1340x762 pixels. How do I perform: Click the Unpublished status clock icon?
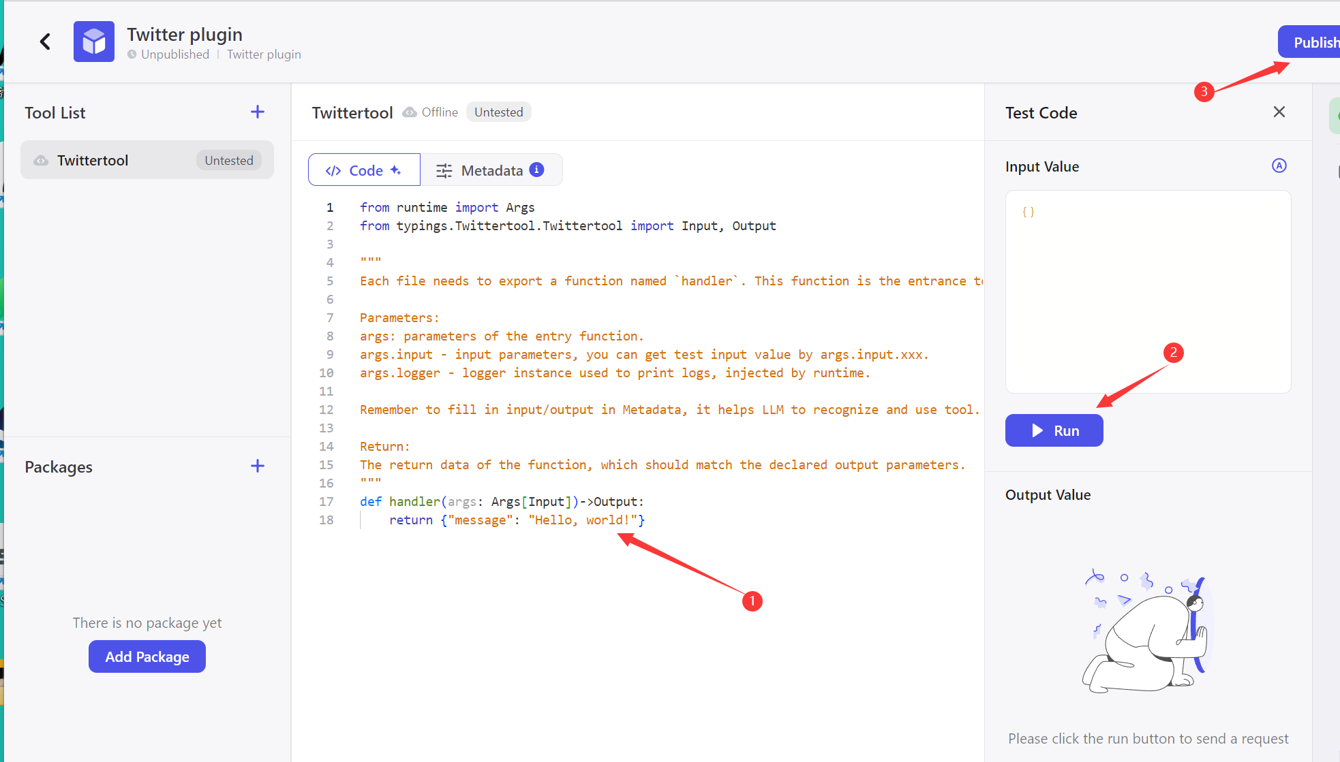132,54
